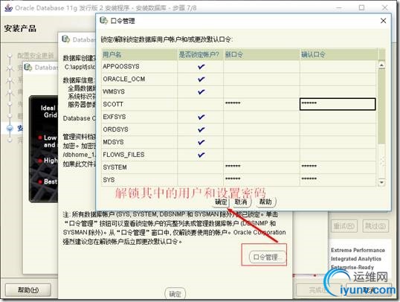Click SYS new password field
The image size is (400, 302).
262,180
